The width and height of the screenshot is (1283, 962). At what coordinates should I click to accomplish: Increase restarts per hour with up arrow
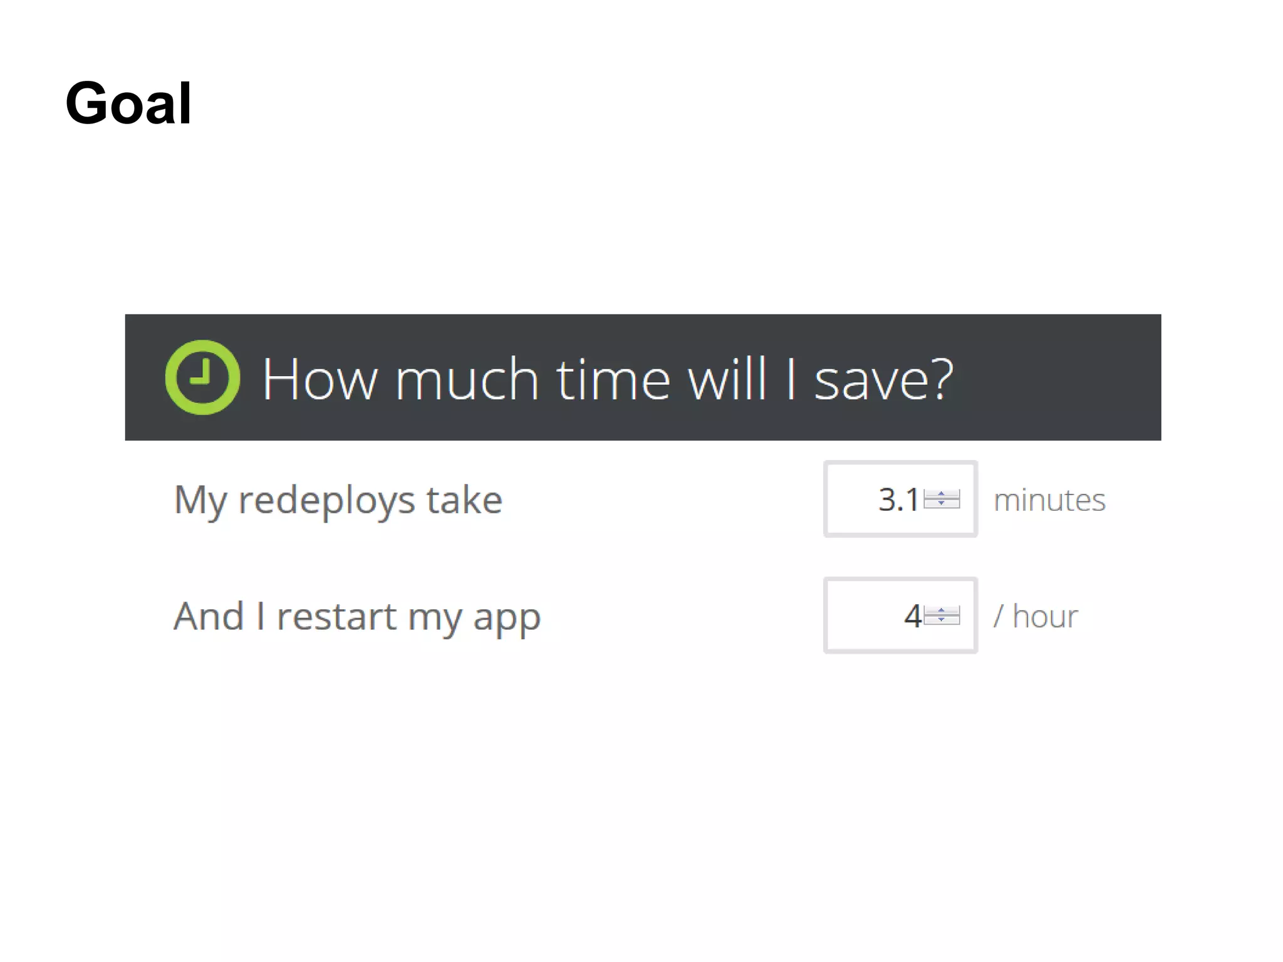click(x=941, y=610)
